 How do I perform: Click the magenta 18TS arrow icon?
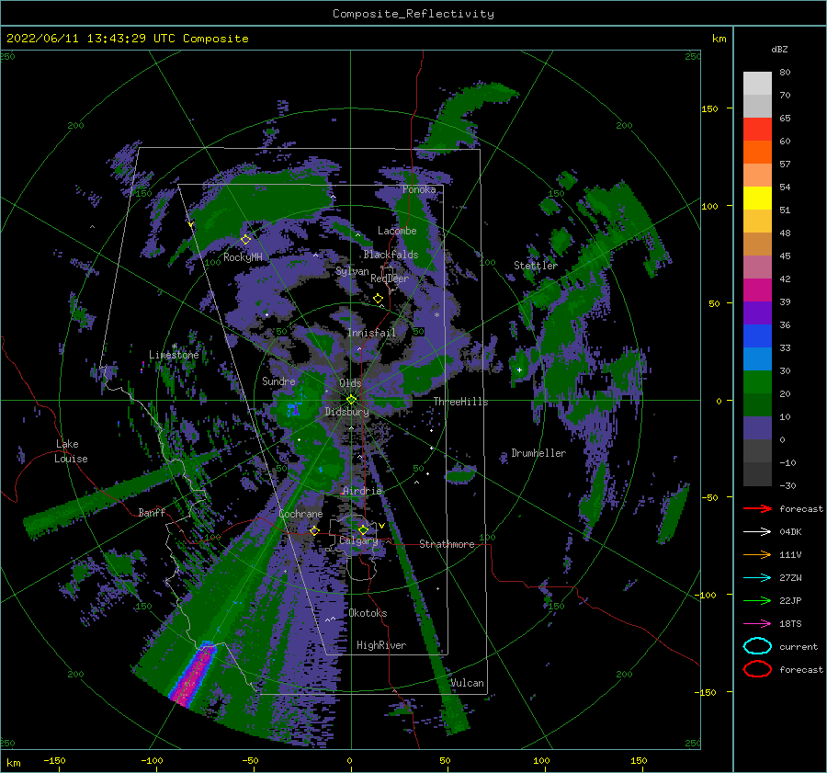(x=757, y=623)
